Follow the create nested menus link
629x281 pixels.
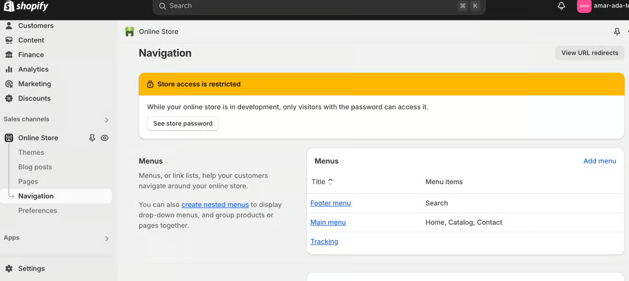point(215,205)
